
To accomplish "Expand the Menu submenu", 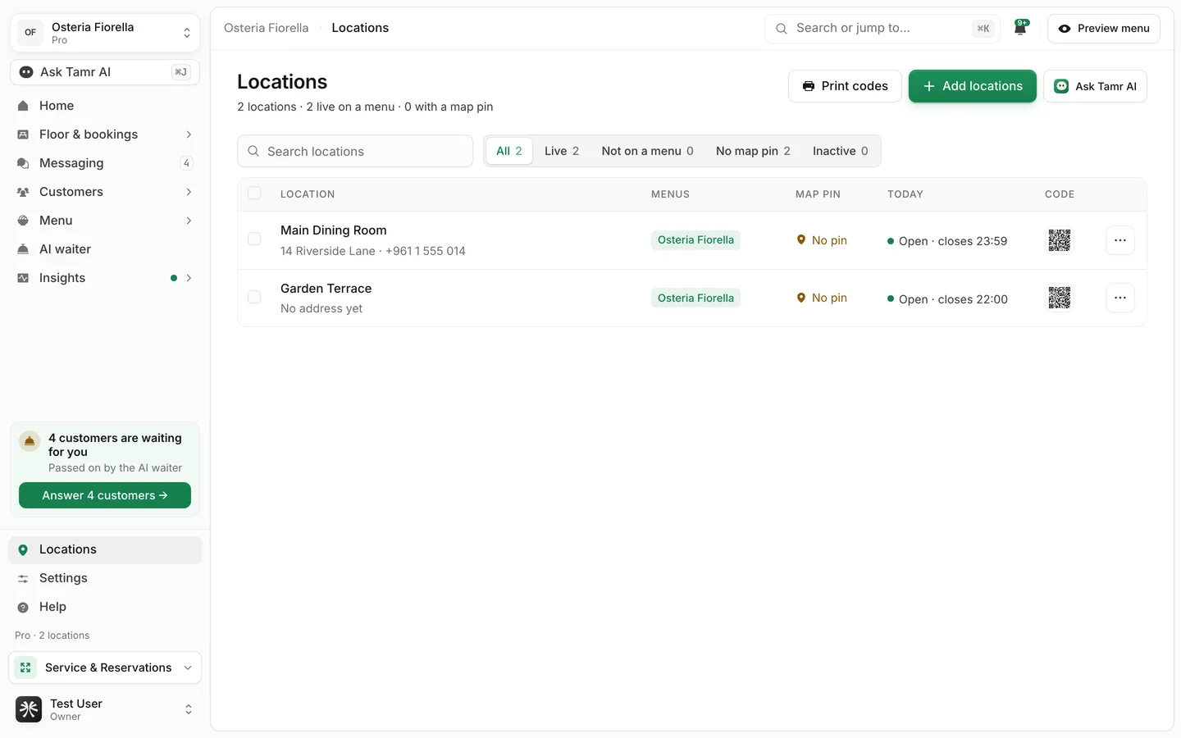I will click(x=189, y=221).
